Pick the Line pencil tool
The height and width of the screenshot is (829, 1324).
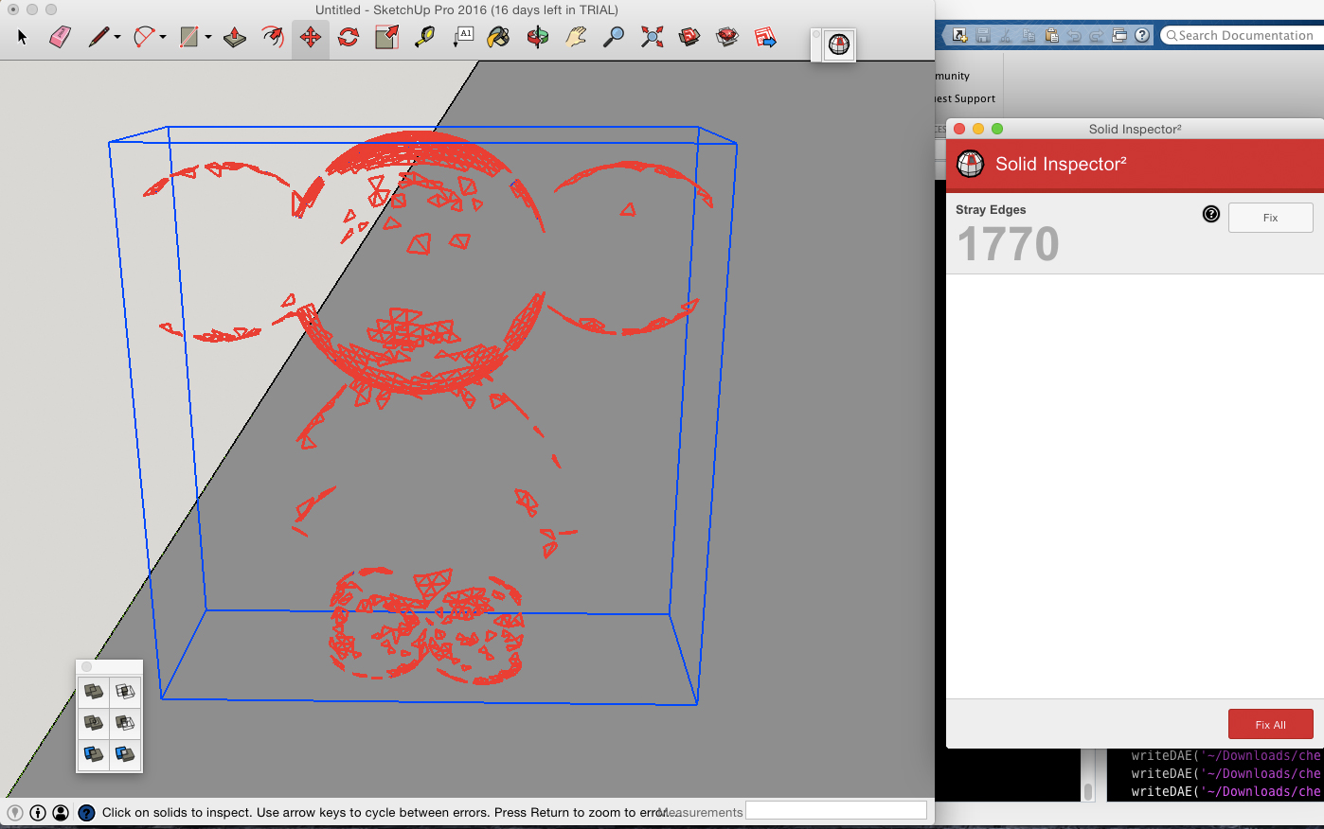tap(98, 38)
